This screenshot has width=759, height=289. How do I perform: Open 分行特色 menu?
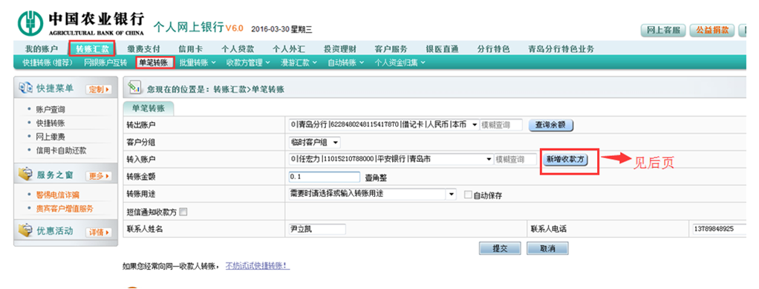point(493,49)
